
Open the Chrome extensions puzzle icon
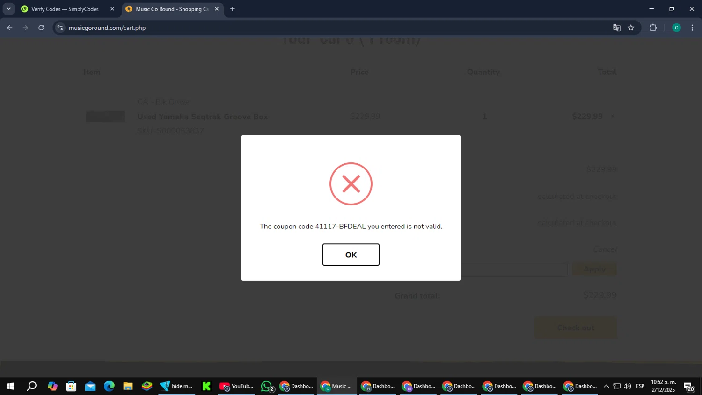point(653,28)
